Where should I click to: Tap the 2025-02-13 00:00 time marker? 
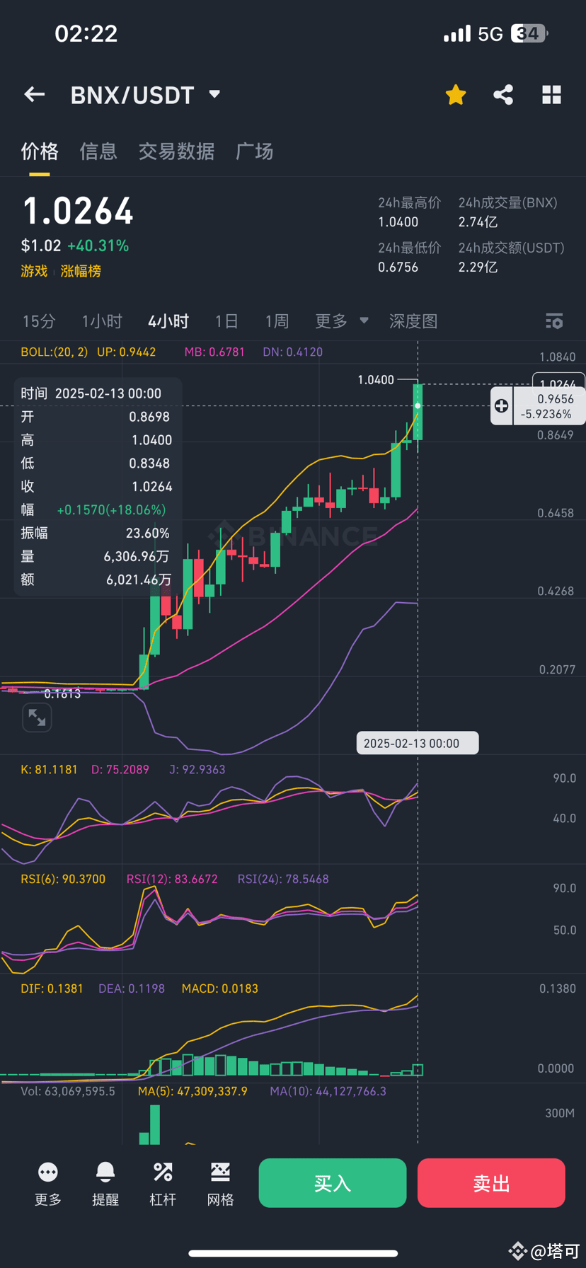pos(418,743)
